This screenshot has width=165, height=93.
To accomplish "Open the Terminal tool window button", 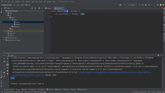I will [x=50, y=89].
